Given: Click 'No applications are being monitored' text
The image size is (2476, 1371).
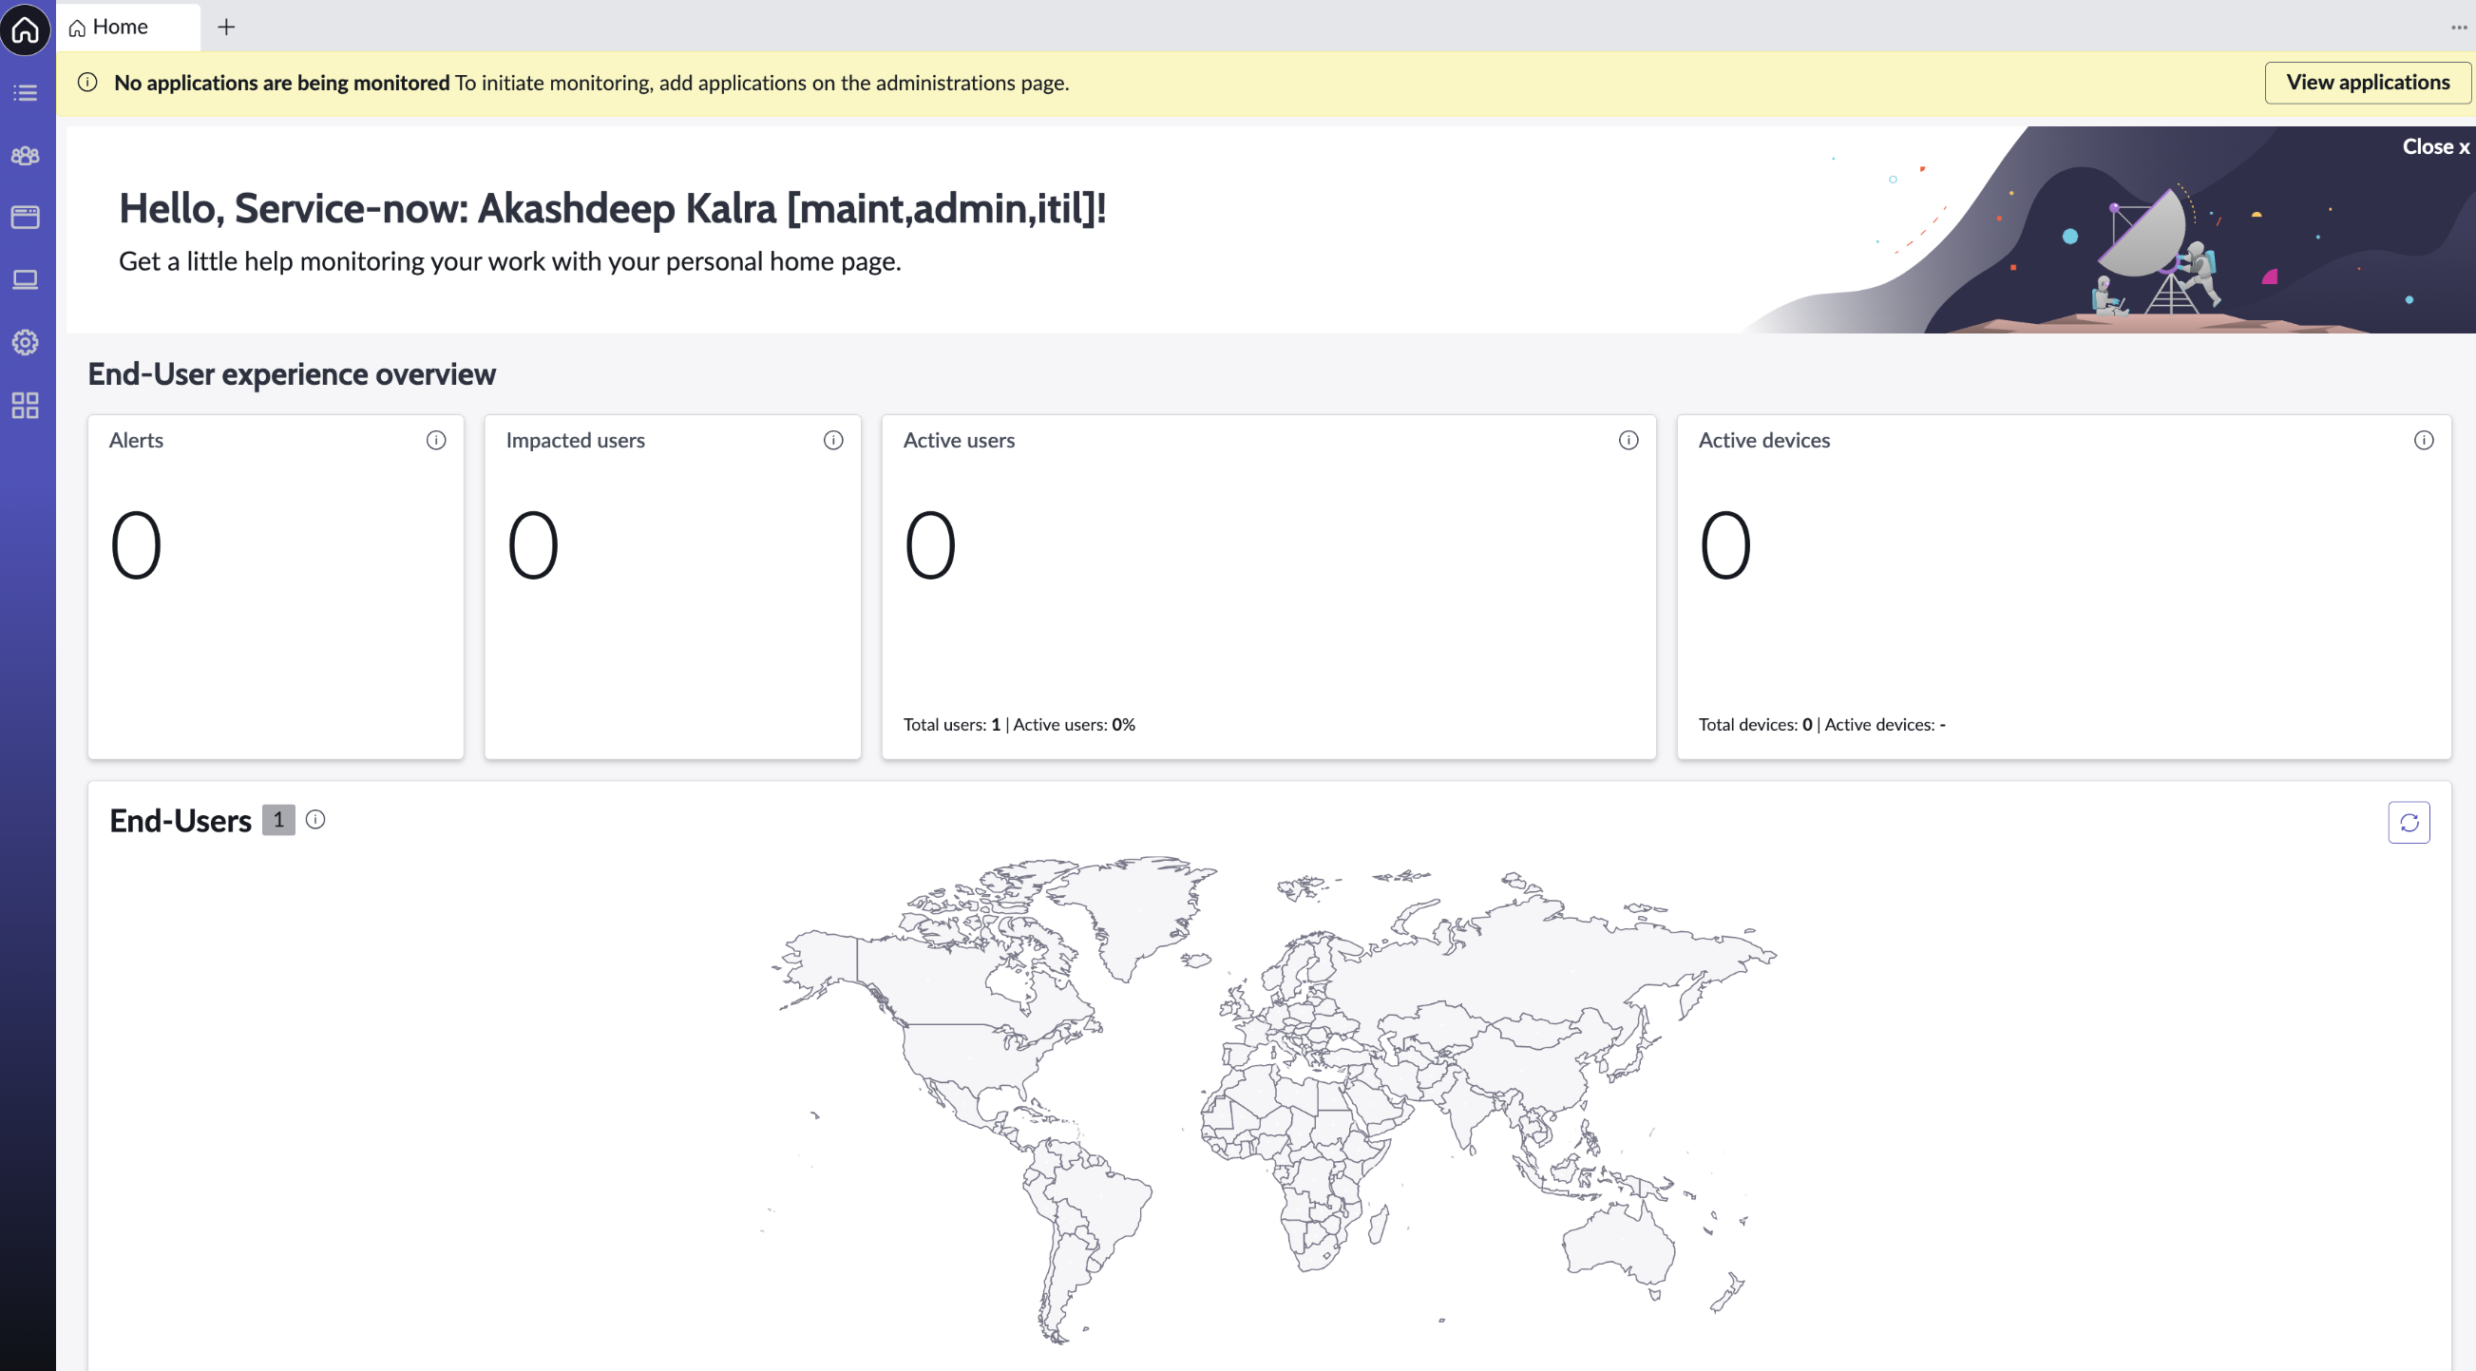Looking at the screenshot, I should tap(281, 83).
